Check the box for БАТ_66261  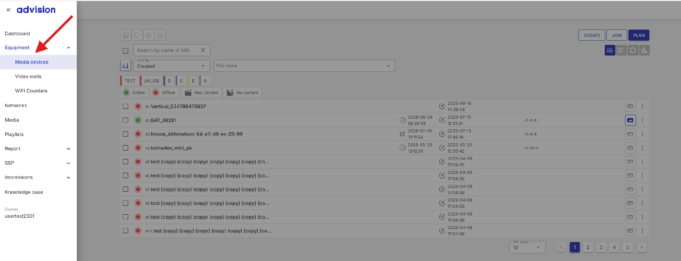point(125,120)
